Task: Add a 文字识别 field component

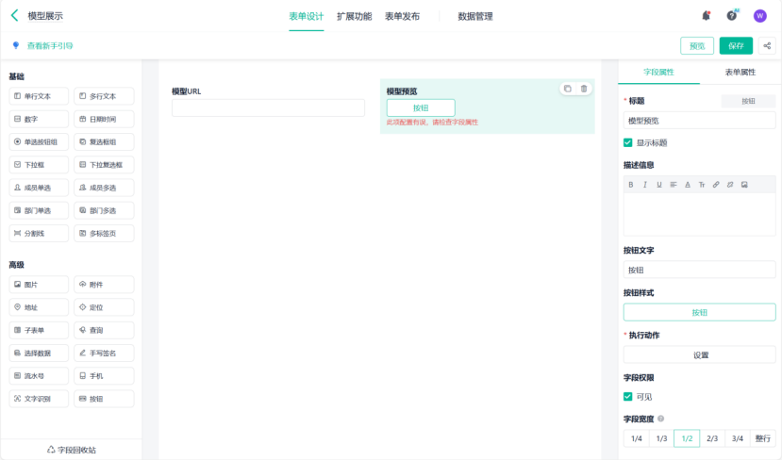Action: (39, 399)
